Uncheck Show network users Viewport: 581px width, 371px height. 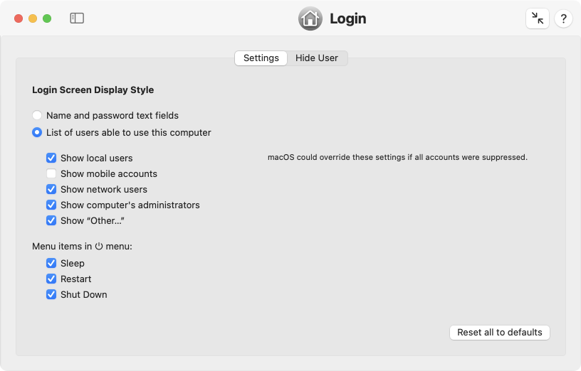(51, 189)
